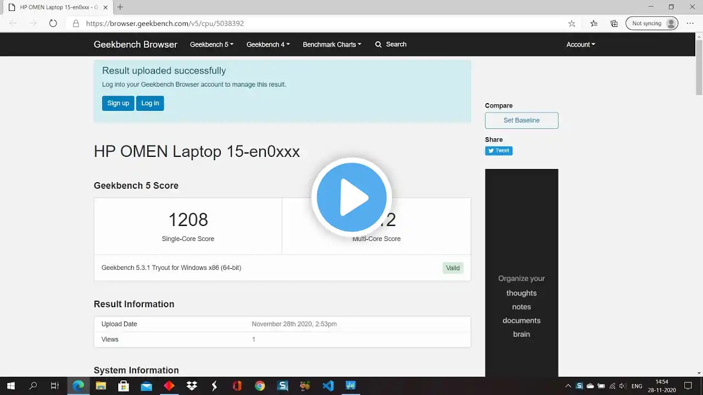703x395 pixels.
Task: Expand the Geekbench 4 dropdown menu
Action: coord(268,44)
